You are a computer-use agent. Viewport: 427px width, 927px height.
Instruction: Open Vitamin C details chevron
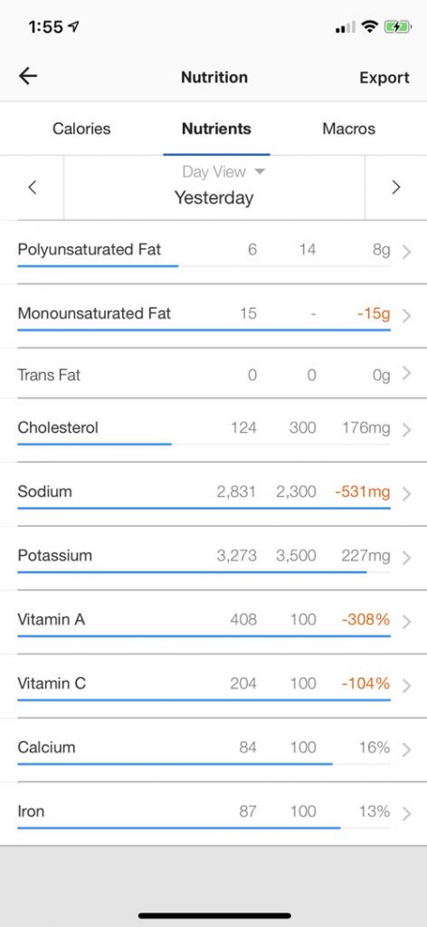click(x=406, y=685)
